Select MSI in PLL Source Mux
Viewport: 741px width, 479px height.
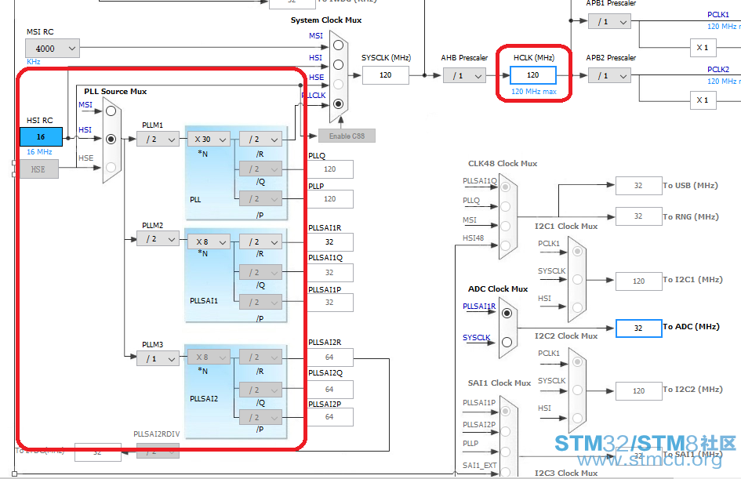111,111
